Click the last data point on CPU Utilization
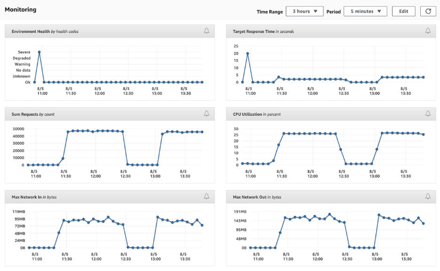The image size is (440, 271). pos(423,135)
